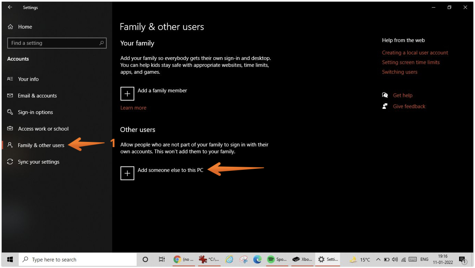475x268 pixels.
Task: Switch to Spotify in the taskbar
Action: [x=277, y=259]
